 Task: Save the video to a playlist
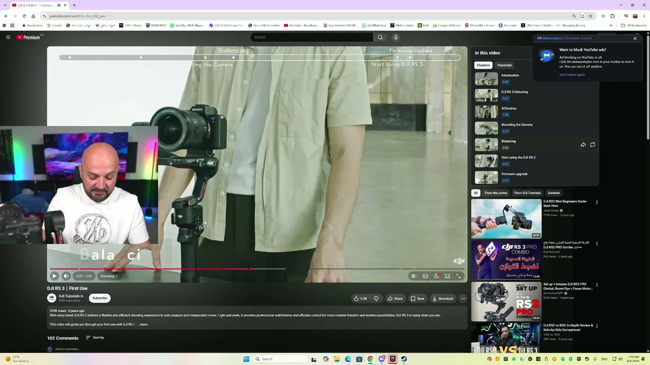click(x=417, y=299)
